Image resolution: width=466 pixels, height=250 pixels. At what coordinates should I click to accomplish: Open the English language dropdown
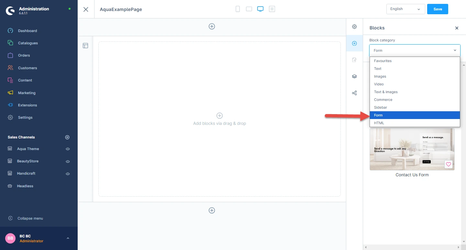(405, 9)
